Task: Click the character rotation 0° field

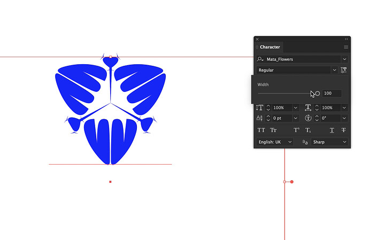Action: tap(331, 118)
